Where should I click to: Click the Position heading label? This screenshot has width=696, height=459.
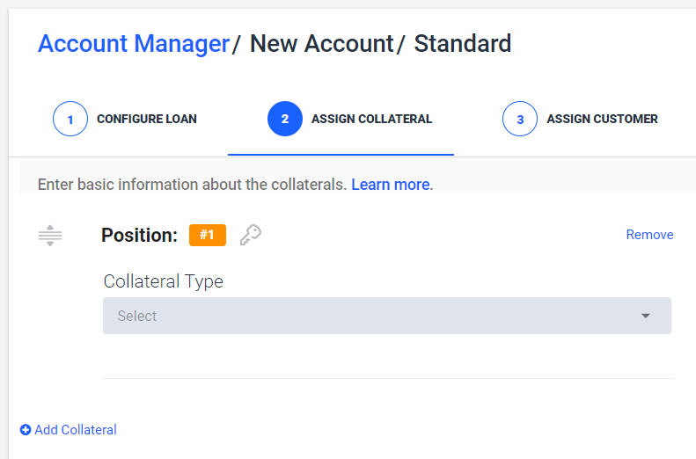pos(139,236)
